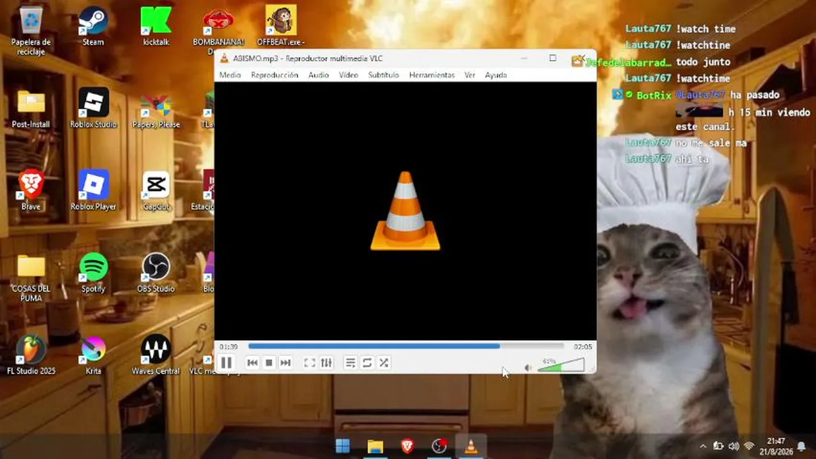Open the Ver menu
816x459 pixels.
click(x=470, y=75)
